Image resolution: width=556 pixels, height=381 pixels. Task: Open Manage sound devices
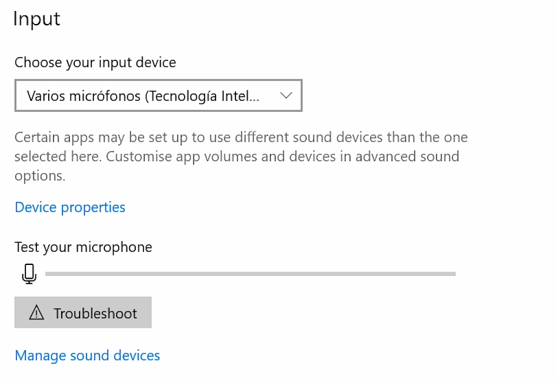86,355
